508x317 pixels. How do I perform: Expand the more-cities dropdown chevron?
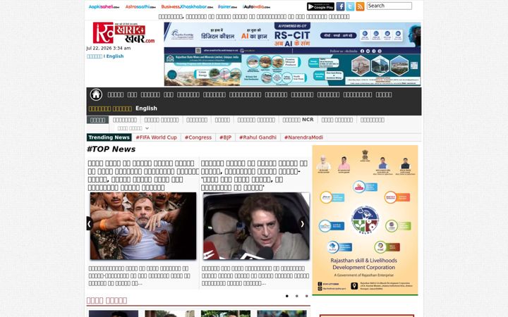pyautogui.click(x=147, y=128)
